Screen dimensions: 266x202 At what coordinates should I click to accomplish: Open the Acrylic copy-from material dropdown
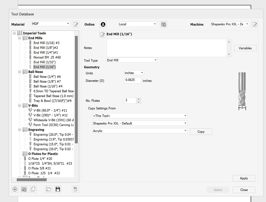pos(140,131)
